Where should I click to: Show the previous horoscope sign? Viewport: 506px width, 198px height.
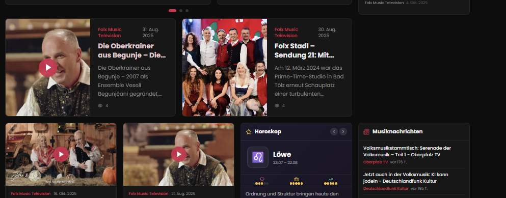[x=334, y=131]
